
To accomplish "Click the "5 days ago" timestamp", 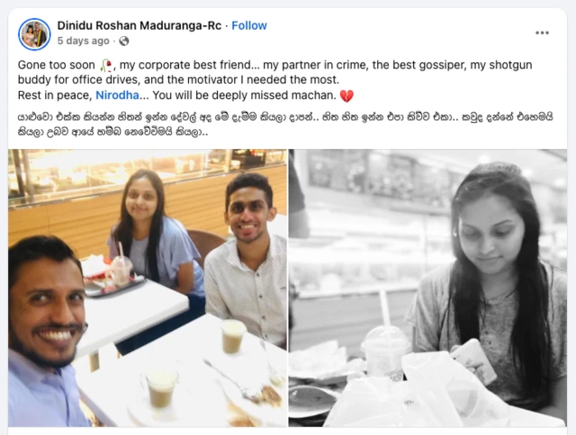I will pos(83,41).
